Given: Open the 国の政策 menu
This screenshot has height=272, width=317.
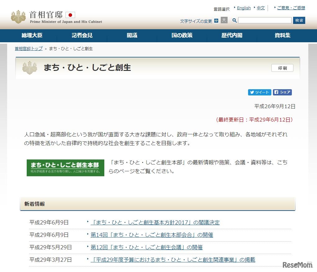Looking at the screenshot, I should click(x=182, y=35).
